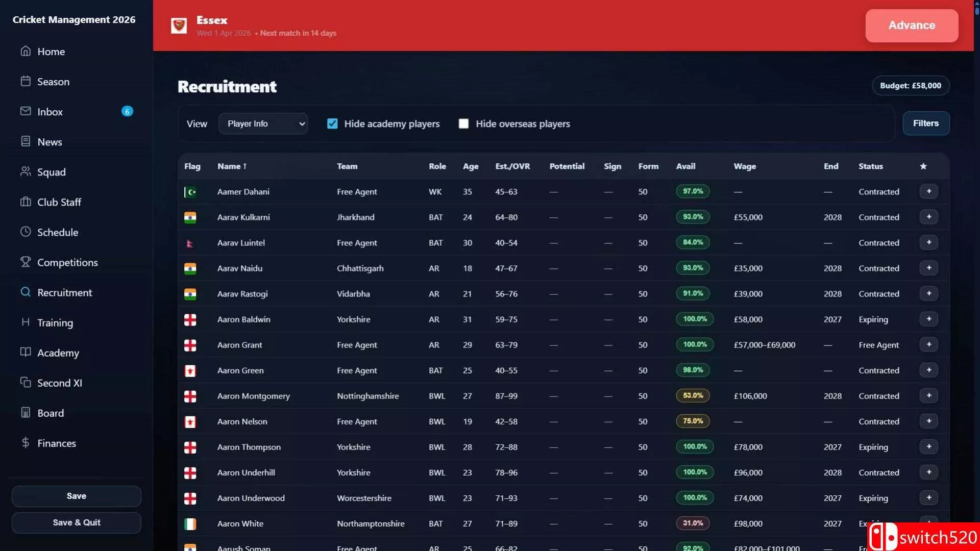
Task: Add Aaron Montgomery to shortlist via plus
Action: point(929,395)
